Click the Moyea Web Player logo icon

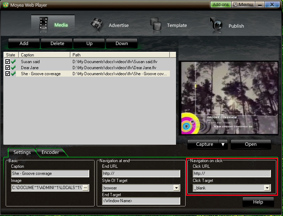(6, 5)
